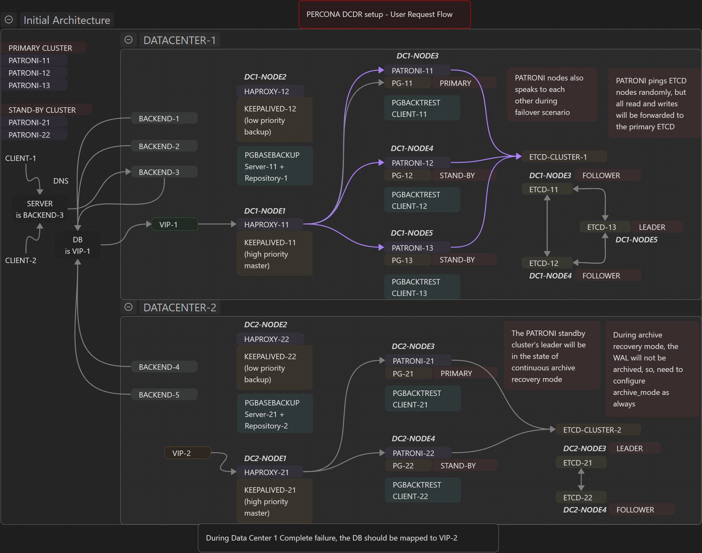
Task: Select the HAPROXY-21 node
Action: tap(269, 472)
